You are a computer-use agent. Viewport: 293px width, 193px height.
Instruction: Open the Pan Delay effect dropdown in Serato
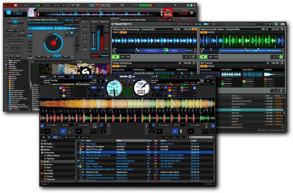point(67,125)
